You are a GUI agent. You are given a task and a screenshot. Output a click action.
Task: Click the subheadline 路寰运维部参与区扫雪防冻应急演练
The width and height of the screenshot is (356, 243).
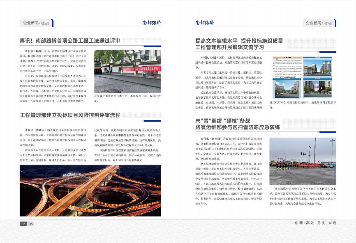(x=237, y=128)
